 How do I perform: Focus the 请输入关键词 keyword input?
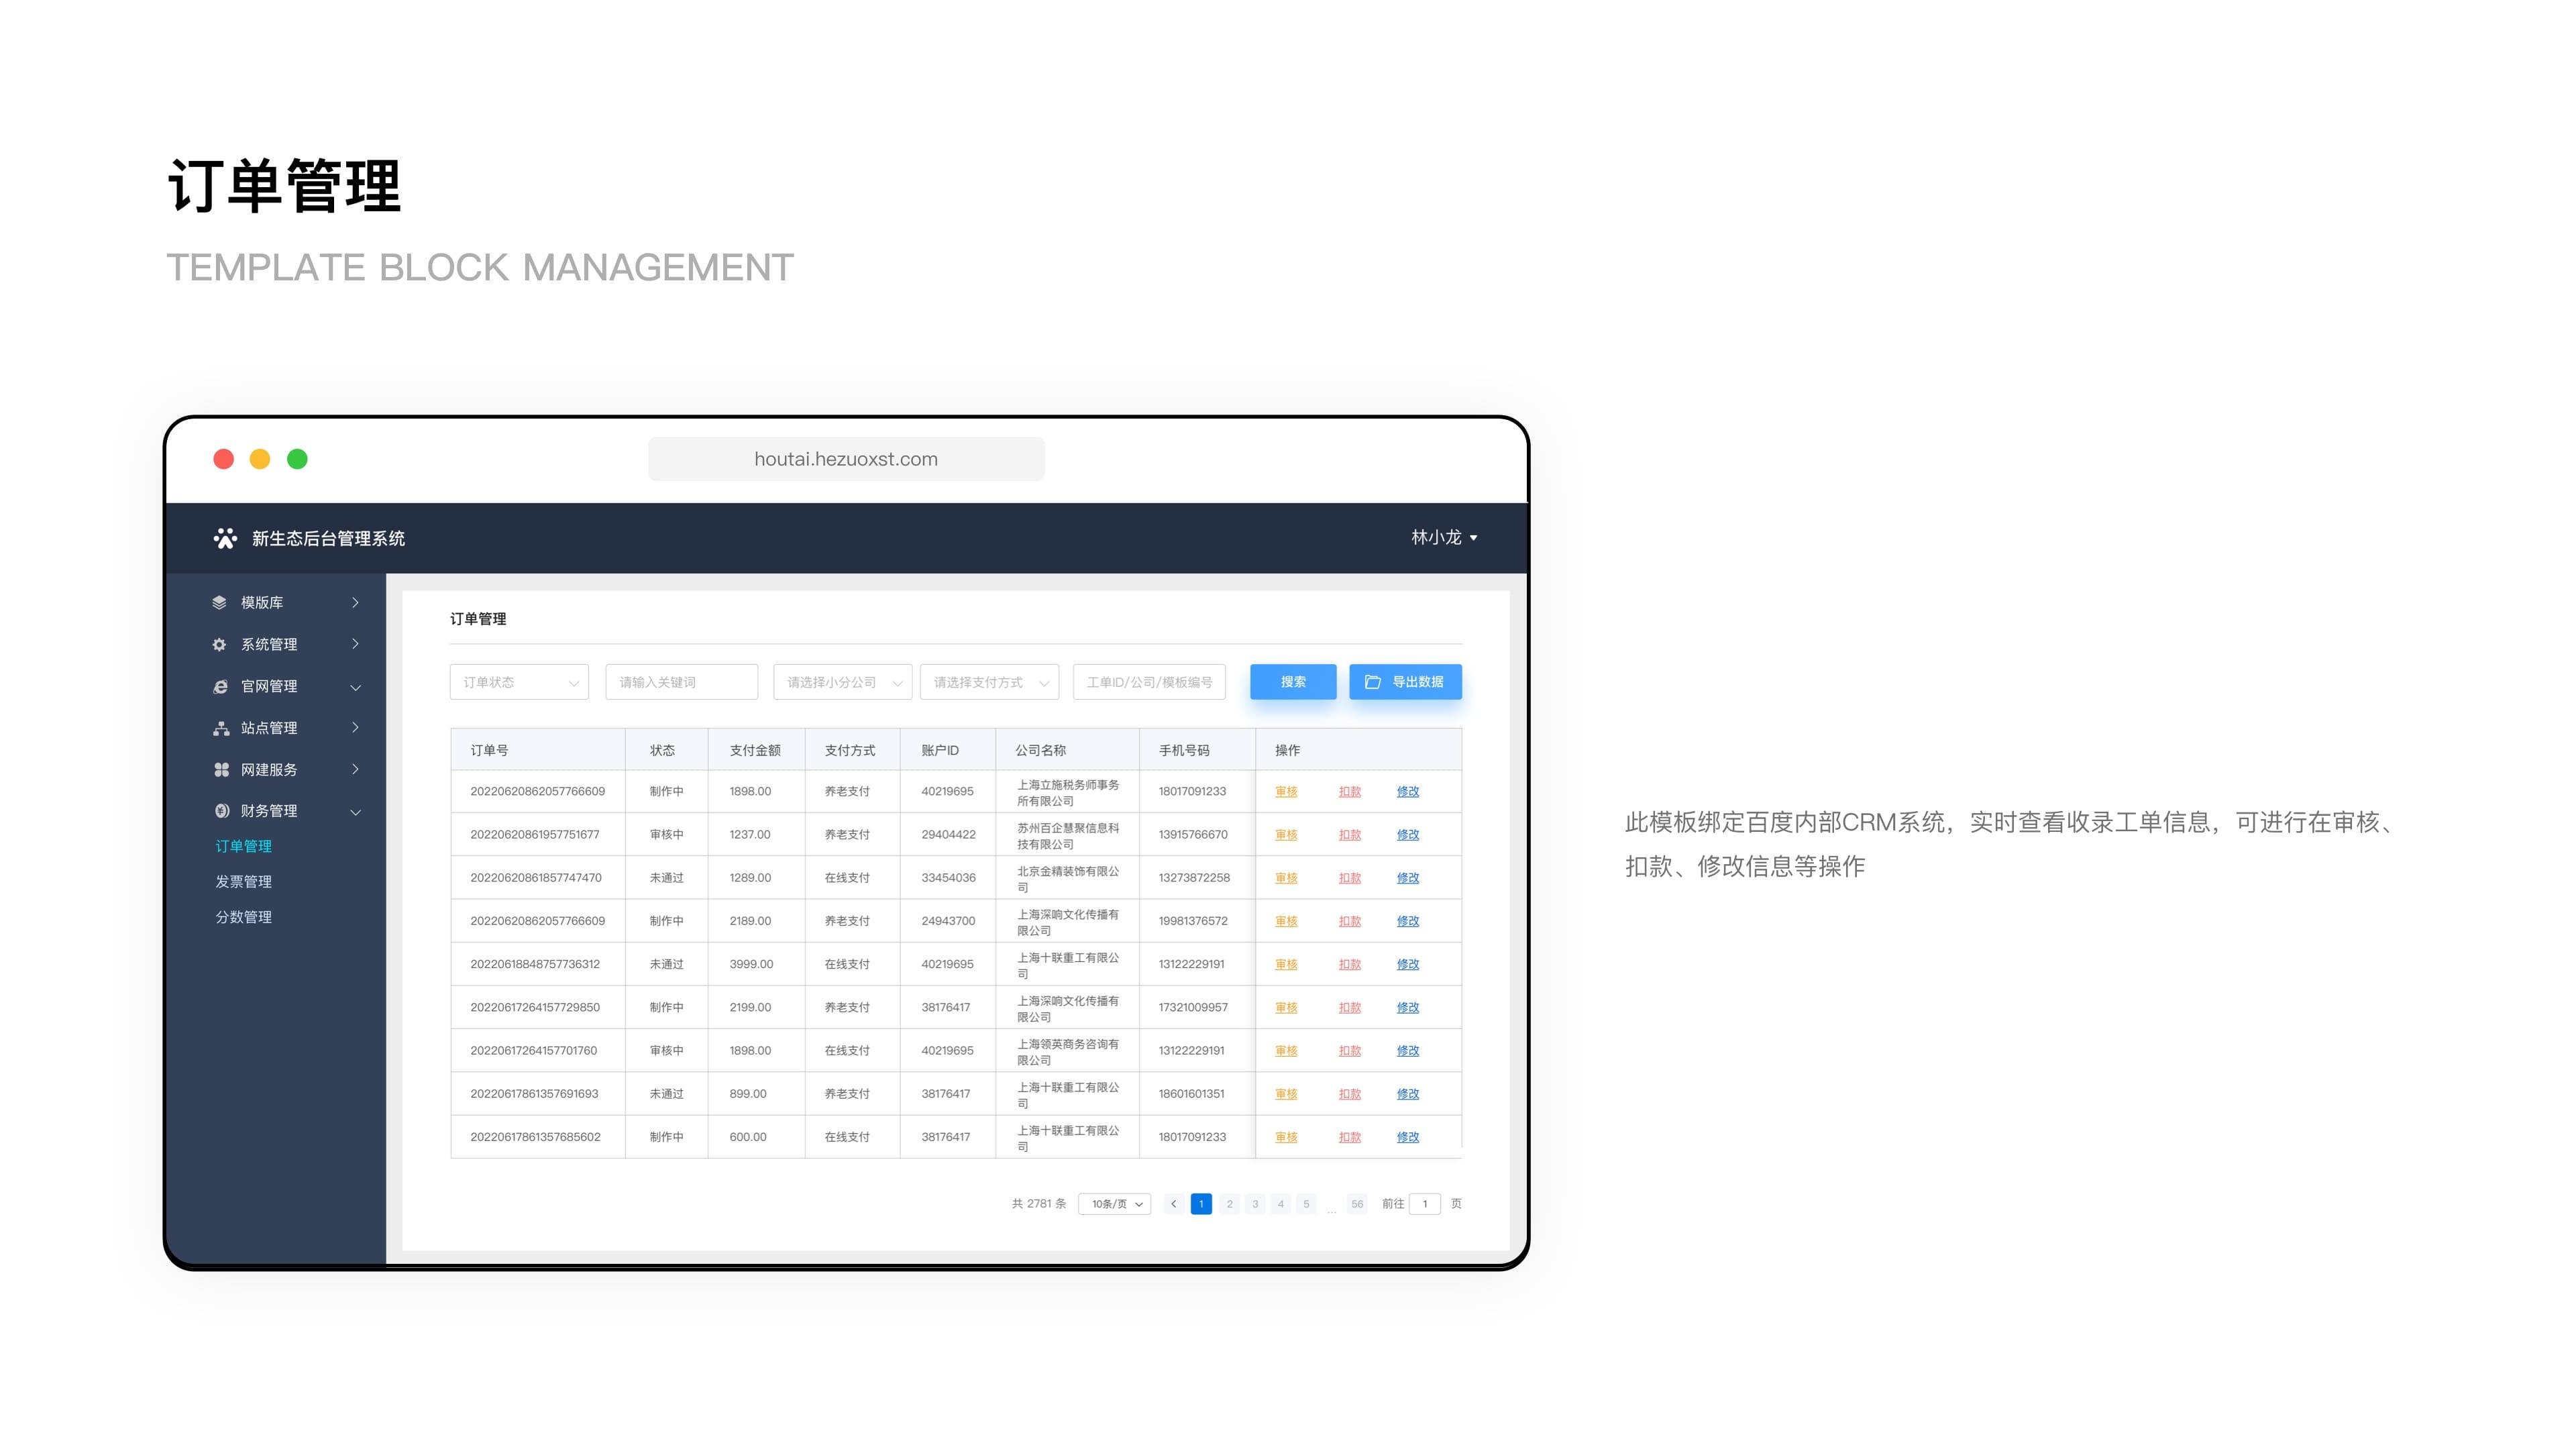(681, 682)
